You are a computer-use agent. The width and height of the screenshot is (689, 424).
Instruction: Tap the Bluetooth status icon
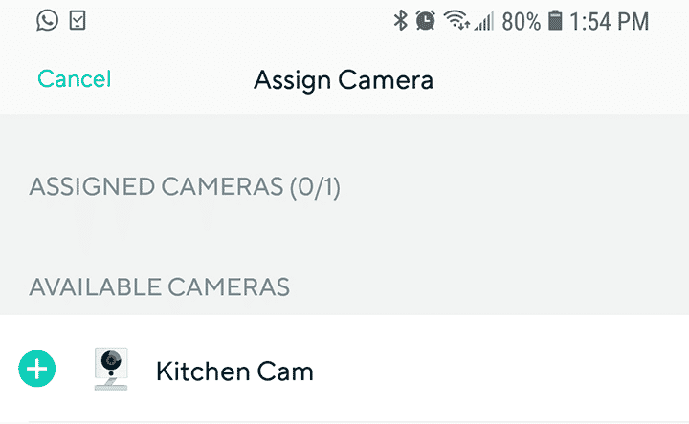pos(400,20)
